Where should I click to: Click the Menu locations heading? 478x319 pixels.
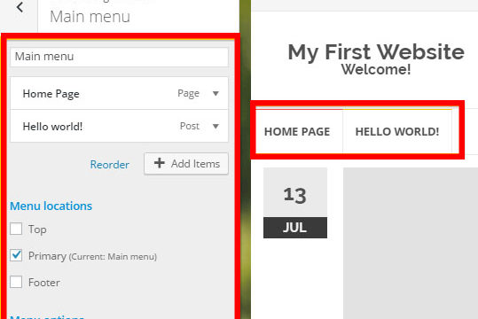pyautogui.click(x=51, y=206)
